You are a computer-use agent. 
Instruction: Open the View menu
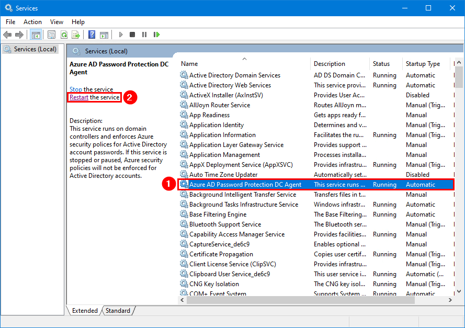pos(56,22)
